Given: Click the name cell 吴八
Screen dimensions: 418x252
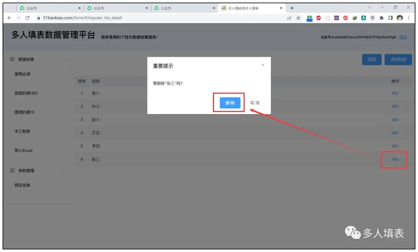Looking at the screenshot, I should [x=96, y=93].
